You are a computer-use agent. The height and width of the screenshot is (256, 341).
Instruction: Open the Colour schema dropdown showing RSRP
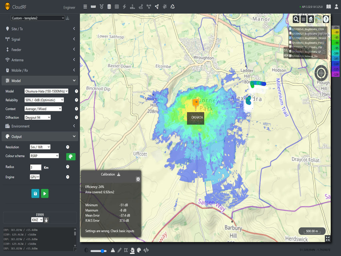tap(44, 155)
